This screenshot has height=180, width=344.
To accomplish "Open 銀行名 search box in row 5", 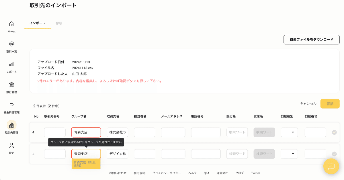I will pyautogui.click(x=237, y=154).
